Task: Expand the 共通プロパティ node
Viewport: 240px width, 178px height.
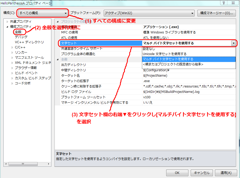Action: point(7,22)
